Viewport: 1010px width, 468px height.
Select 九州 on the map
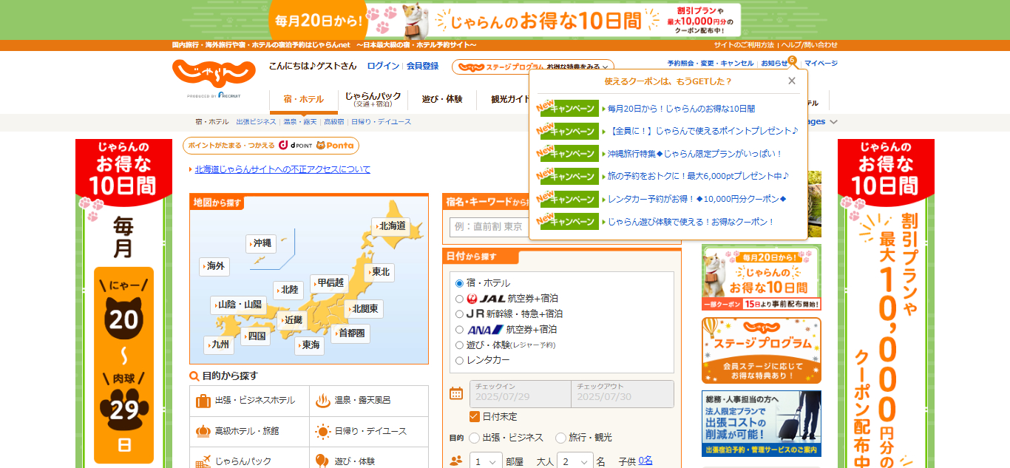tap(219, 345)
